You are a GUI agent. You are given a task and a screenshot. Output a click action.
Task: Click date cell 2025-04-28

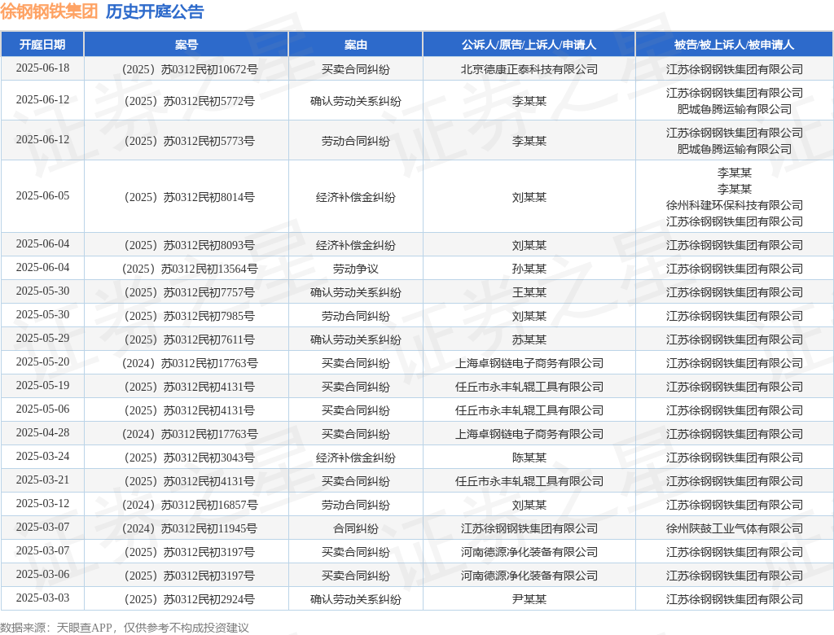tap(42, 432)
